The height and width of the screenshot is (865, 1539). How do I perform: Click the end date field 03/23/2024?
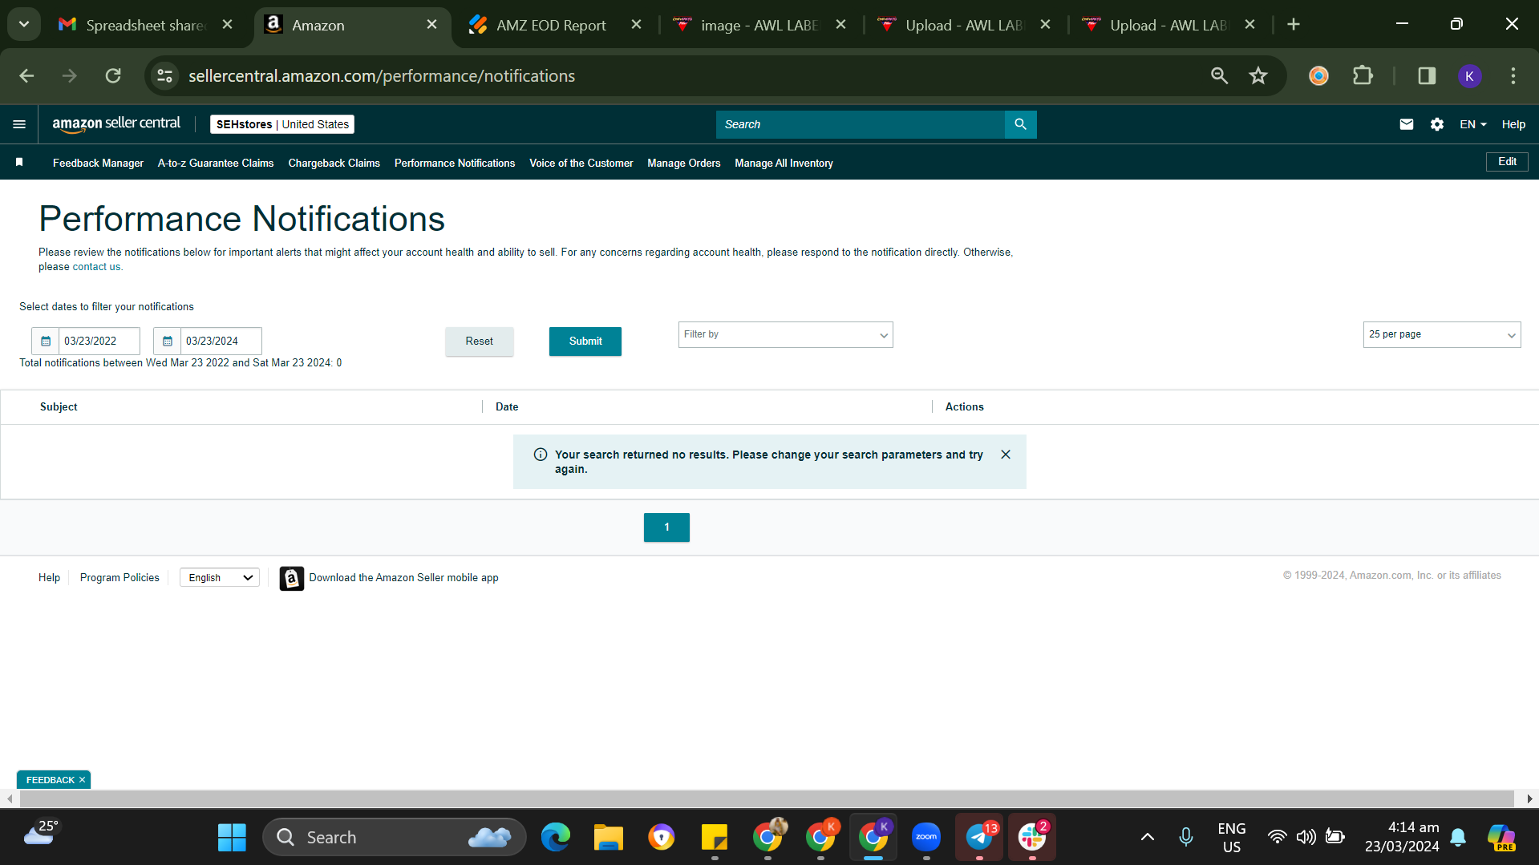[x=221, y=341]
